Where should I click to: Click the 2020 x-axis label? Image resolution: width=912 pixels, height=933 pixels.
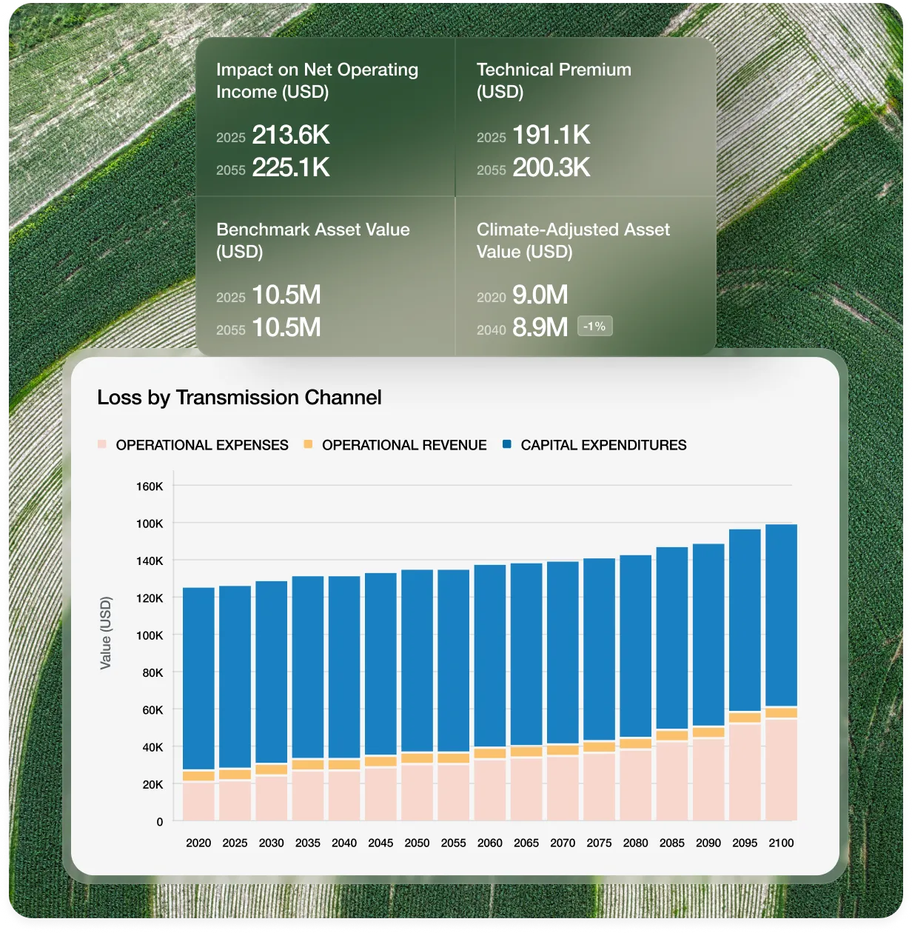[198, 843]
